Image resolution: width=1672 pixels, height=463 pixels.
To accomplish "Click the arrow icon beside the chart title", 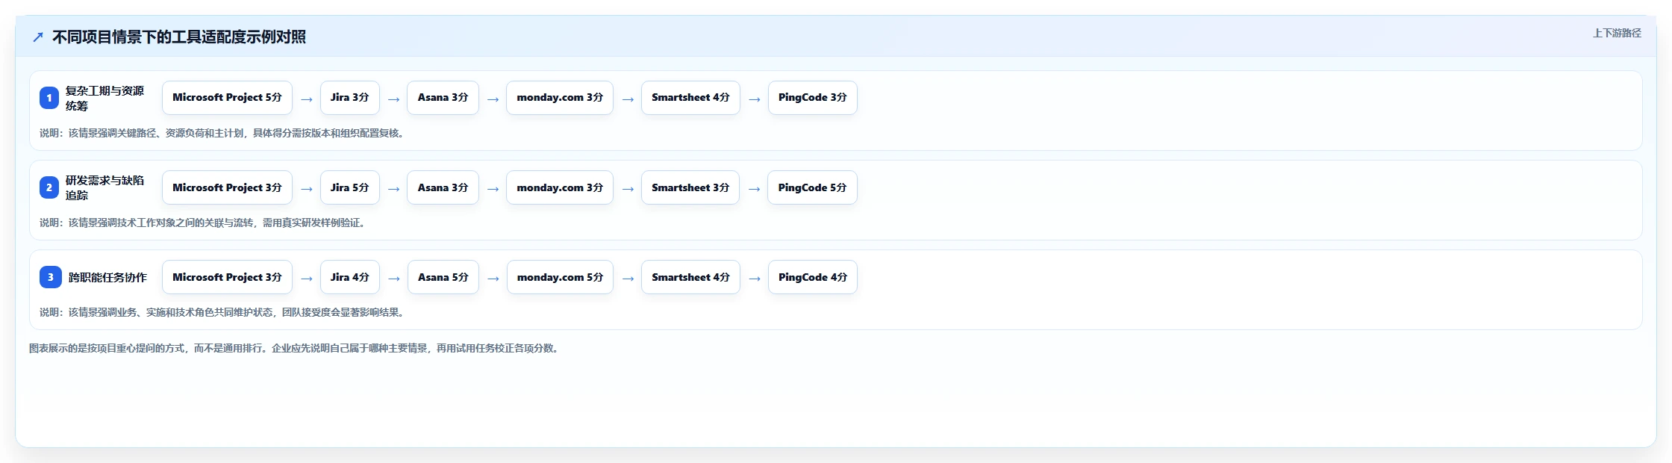I will pyautogui.click(x=38, y=37).
